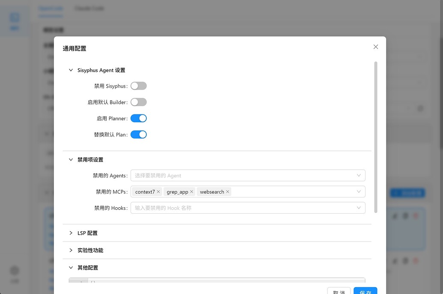
Task: Turn off the 启用 Planner switch
Action: pyautogui.click(x=138, y=118)
